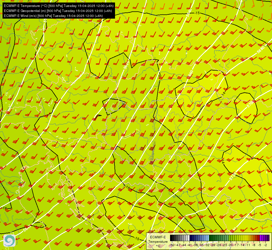Click the -15 isotherm label left of the legend

(137, 239)
